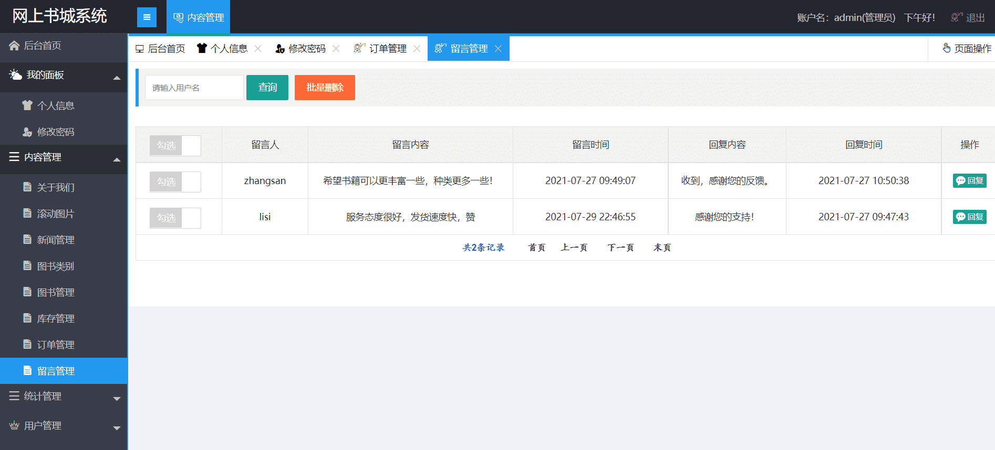
Task: Click the weather icon beside 我的面板
Action: [15, 74]
